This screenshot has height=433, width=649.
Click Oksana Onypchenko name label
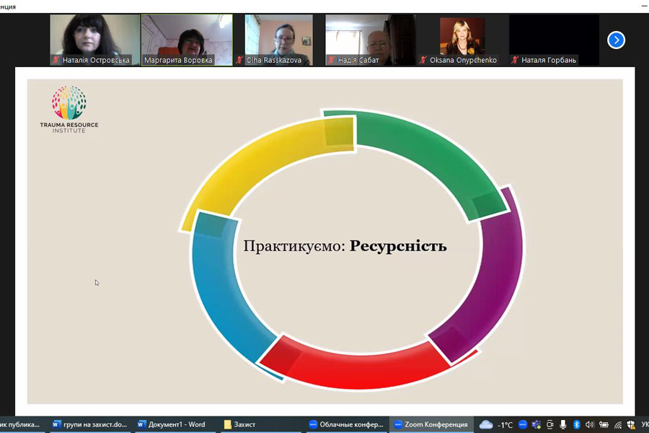pos(463,60)
